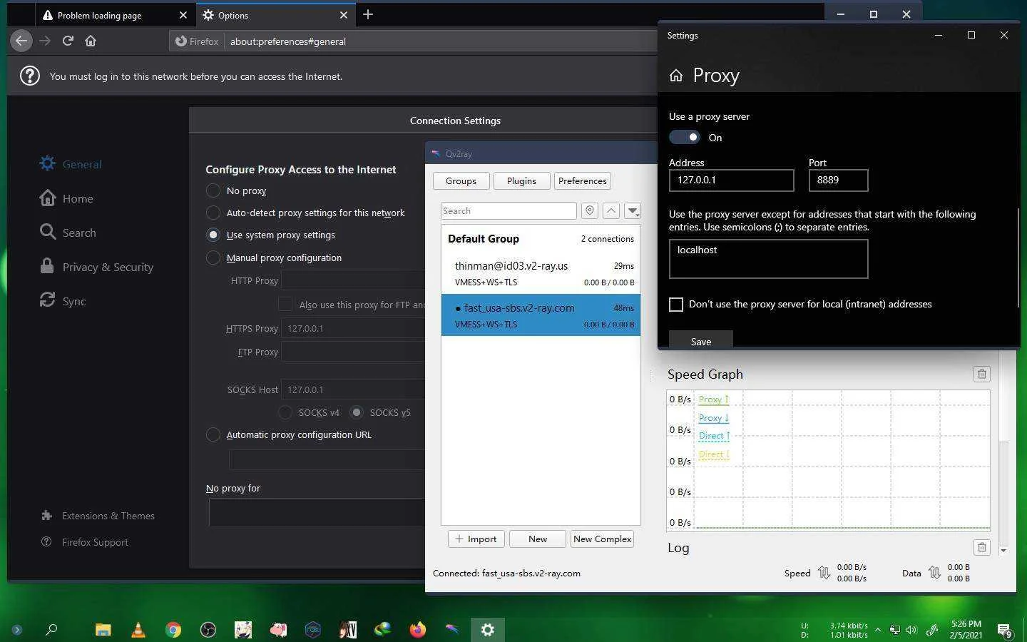This screenshot has width=1027, height=642.
Task: Open Plugins in Qv2ray
Action: [521, 181]
